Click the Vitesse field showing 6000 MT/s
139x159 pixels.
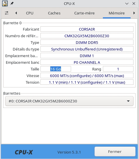coord(87,76)
